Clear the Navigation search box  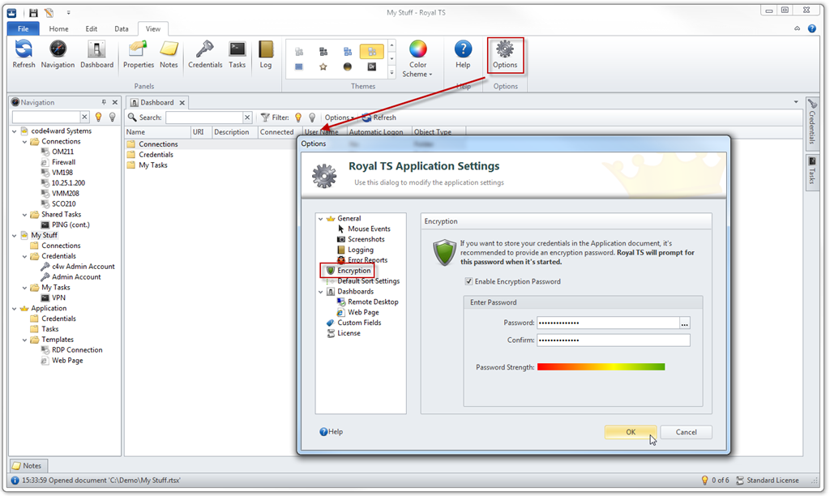84,117
